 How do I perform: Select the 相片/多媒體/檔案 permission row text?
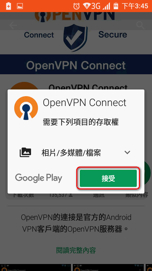[71, 153]
